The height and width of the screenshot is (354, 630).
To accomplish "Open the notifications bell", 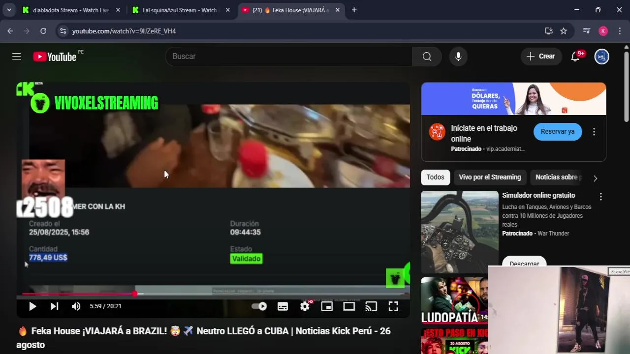I will [x=575, y=57].
